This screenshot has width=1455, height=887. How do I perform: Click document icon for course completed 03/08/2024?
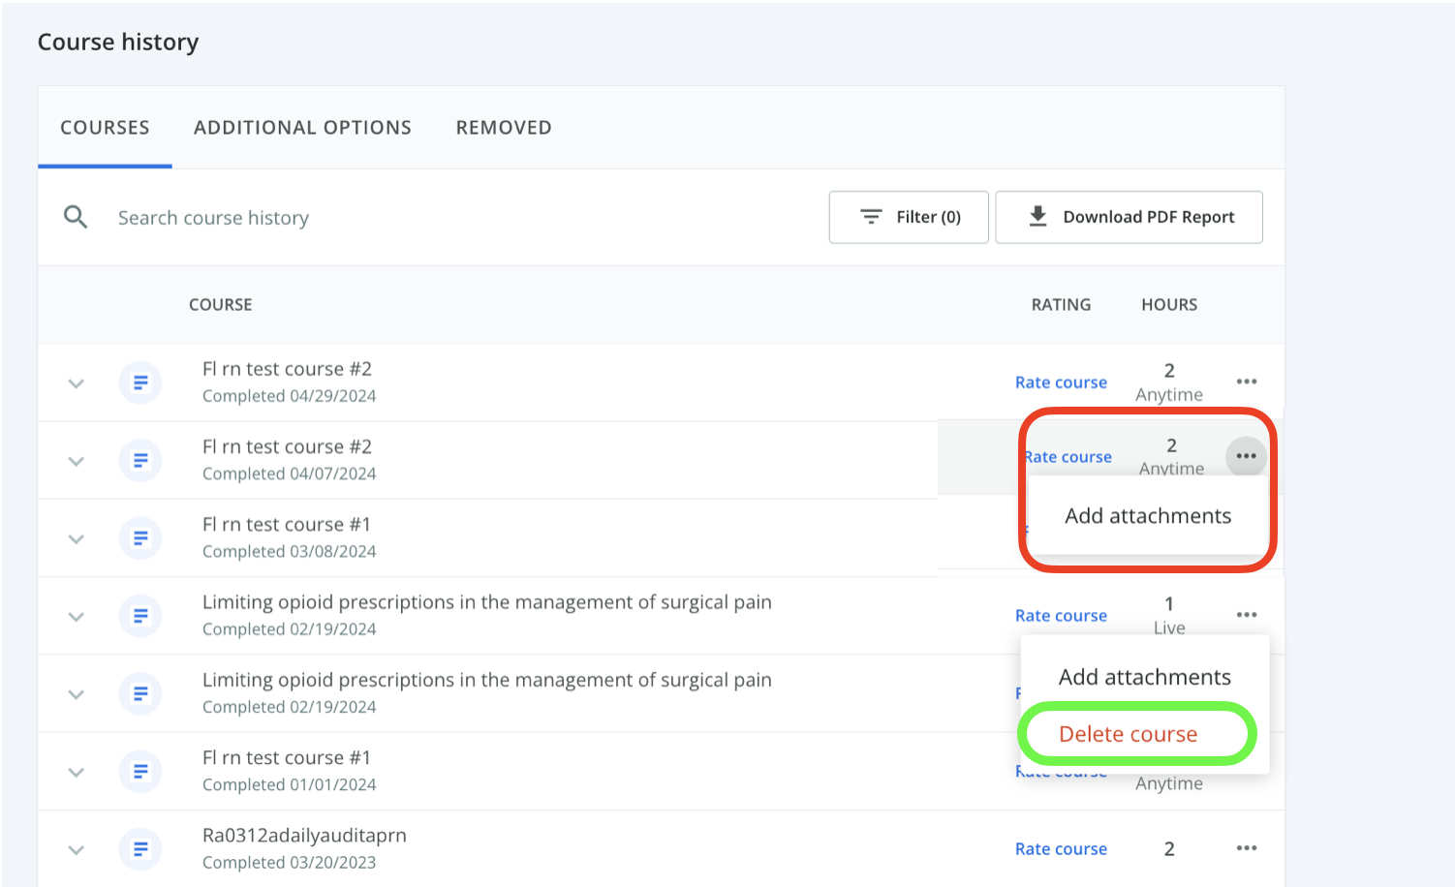(140, 538)
